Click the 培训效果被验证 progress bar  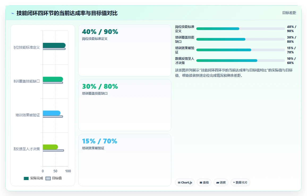[240, 50]
